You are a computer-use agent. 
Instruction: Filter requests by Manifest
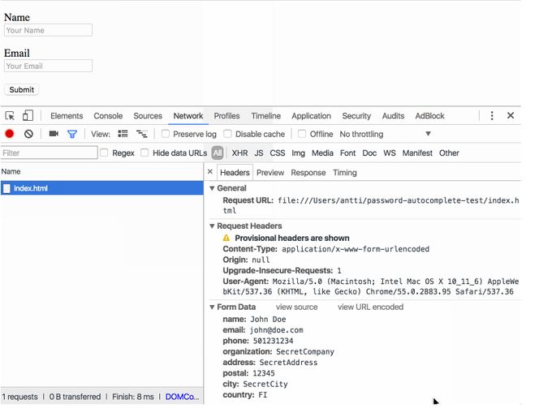[x=417, y=153]
